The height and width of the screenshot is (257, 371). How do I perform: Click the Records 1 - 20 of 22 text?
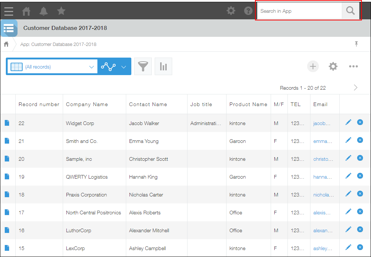coord(303,88)
